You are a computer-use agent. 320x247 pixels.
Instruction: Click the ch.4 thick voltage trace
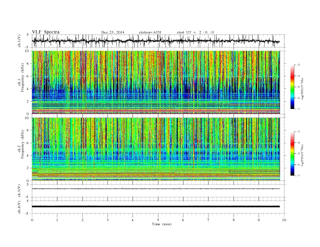[156, 207]
